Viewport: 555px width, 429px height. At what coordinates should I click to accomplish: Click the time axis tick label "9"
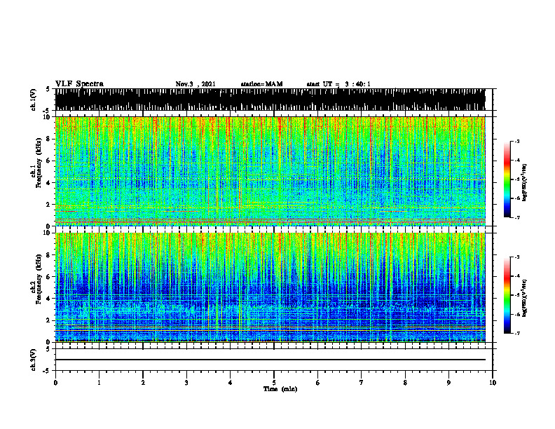point(448,383)
